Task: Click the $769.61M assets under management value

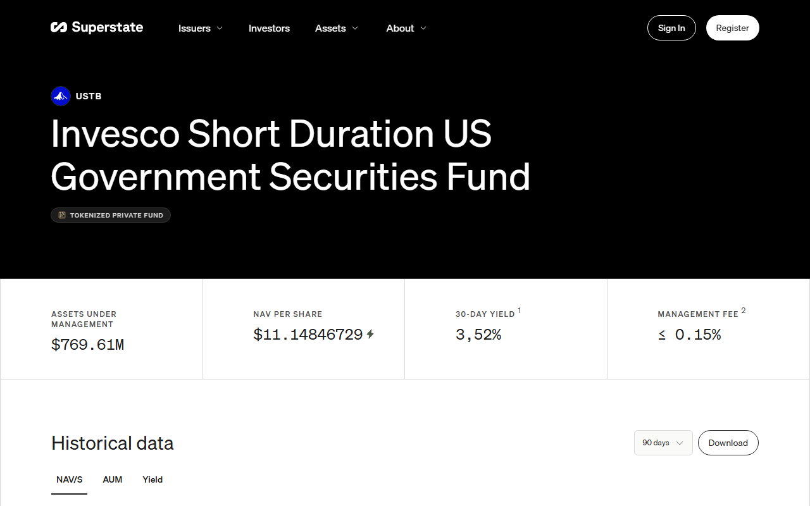Action: click(87, 345)
